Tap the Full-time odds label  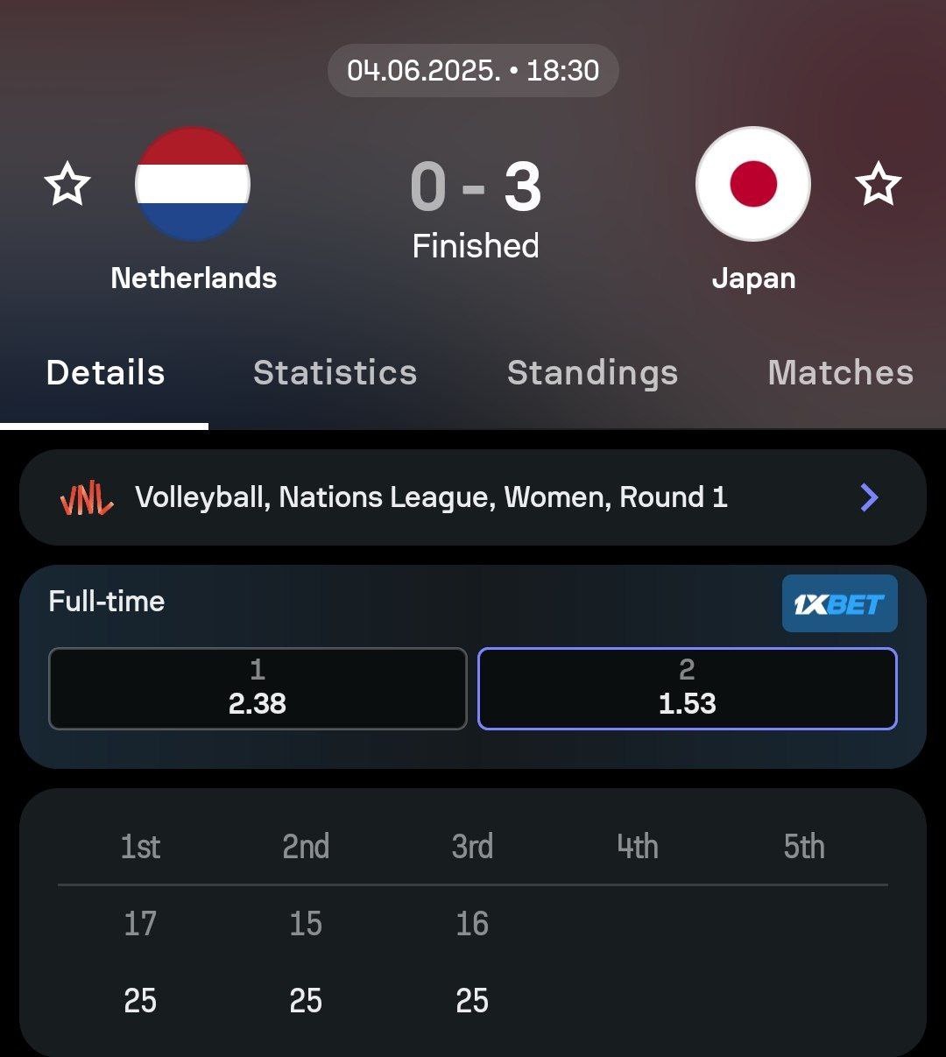(x=107, y=602)
